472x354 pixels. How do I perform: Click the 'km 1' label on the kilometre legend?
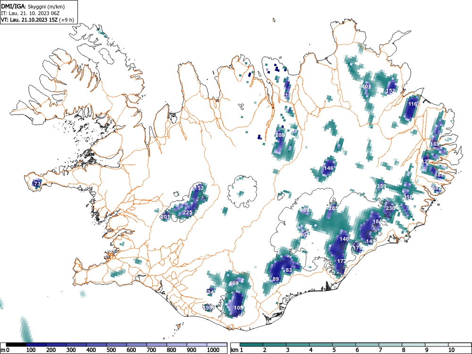click(237, 350)
